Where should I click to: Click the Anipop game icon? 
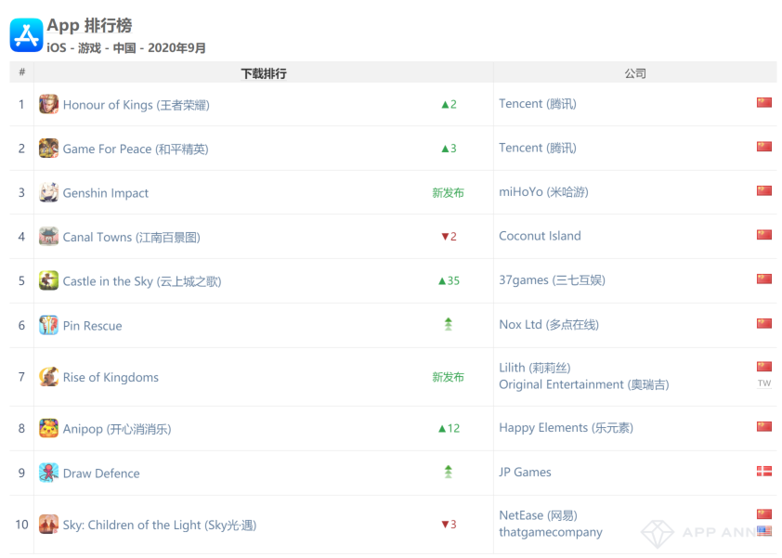click(48, 429)
